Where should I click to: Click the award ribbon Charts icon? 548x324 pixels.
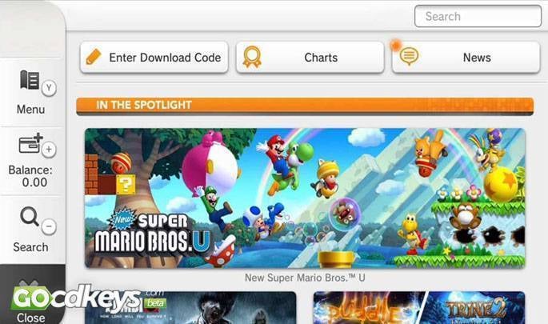[x=252, y=57]
